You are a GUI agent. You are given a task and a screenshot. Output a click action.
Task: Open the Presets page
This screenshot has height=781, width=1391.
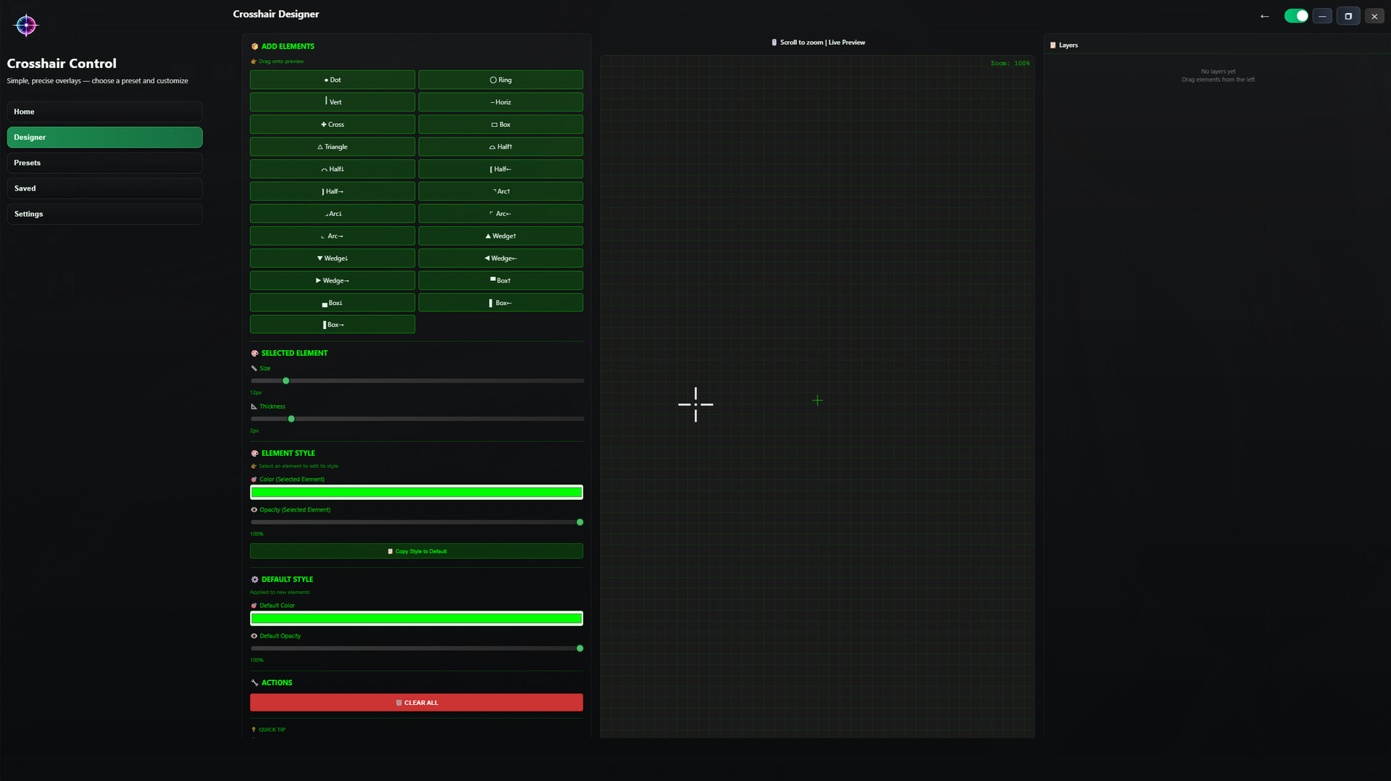click(104, 163)
